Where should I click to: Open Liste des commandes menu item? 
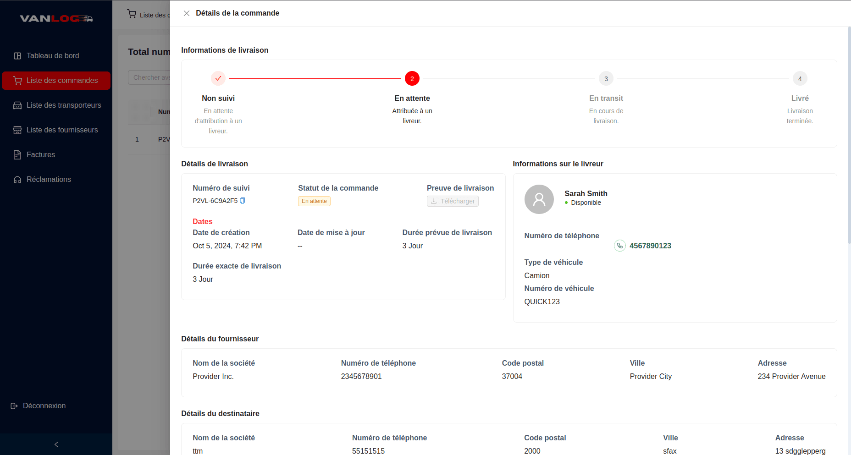click(x=56, y=81)
